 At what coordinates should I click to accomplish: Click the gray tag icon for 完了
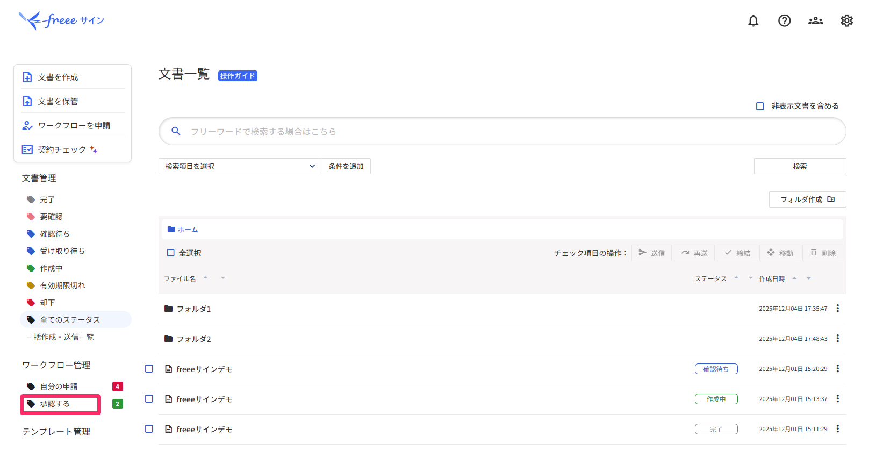[31, 199]
